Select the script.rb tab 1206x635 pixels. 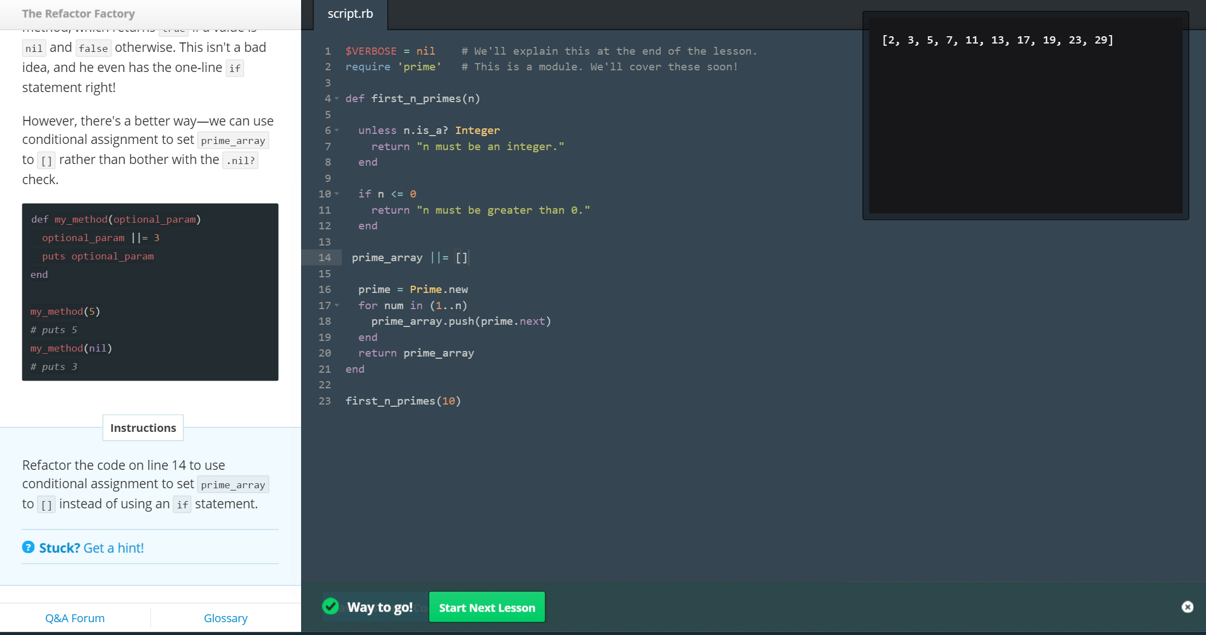pos(350,14)
